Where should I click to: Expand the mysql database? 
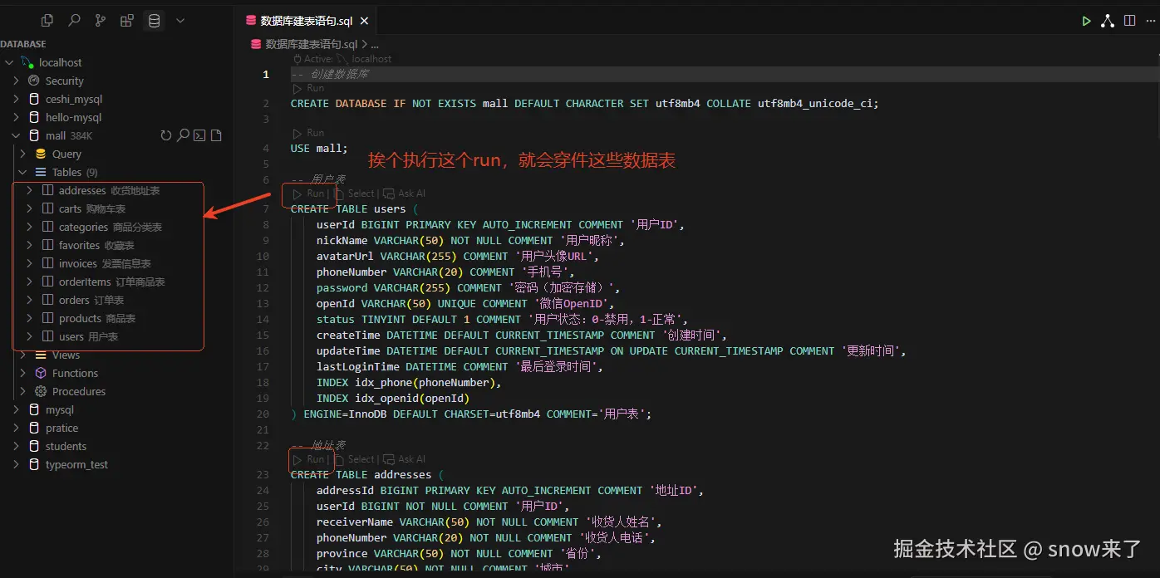click(16, 409)
